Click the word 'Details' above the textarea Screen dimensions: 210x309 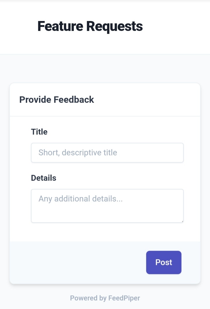click(43, 178)
